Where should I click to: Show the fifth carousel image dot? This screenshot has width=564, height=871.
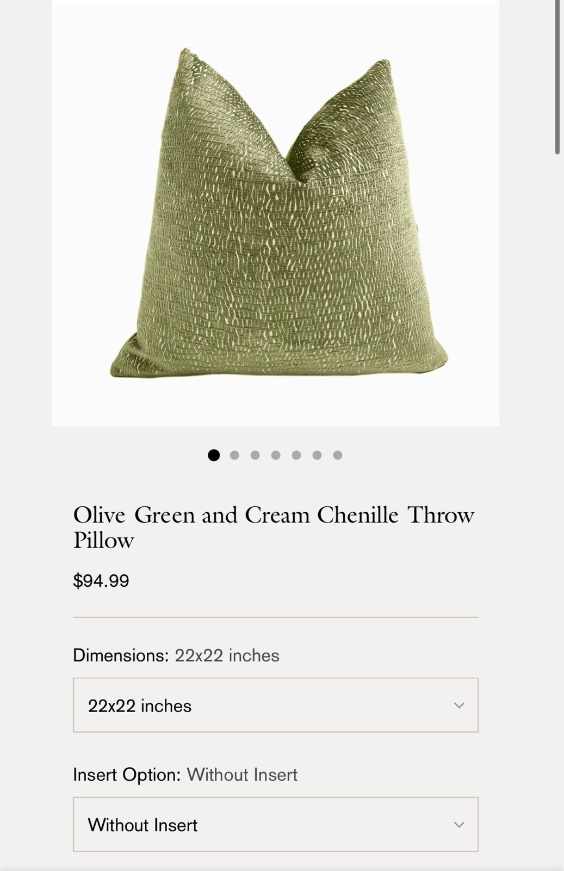pos(296,455)
